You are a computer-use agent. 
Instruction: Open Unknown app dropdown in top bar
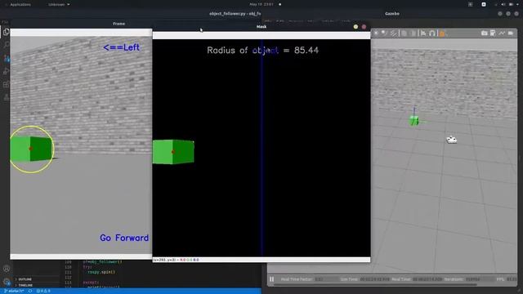pyautogui.click(x=59, y=5)
